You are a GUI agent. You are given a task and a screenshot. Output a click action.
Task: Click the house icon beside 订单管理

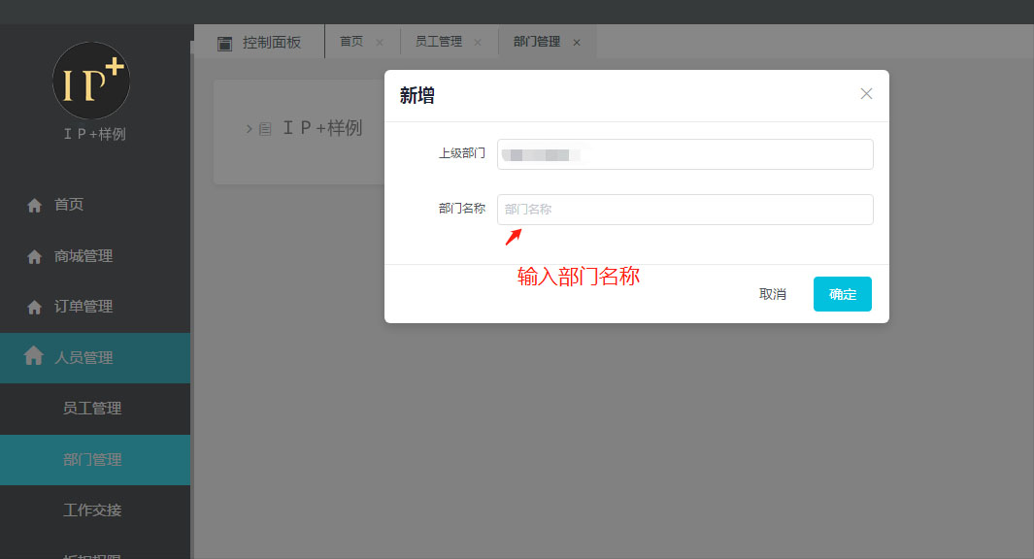(35, 308)
